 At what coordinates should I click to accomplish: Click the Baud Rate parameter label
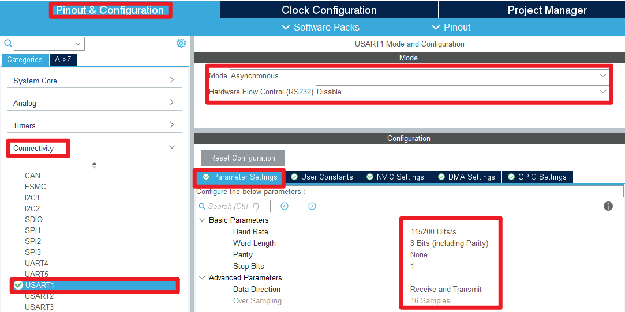[250, 232]
